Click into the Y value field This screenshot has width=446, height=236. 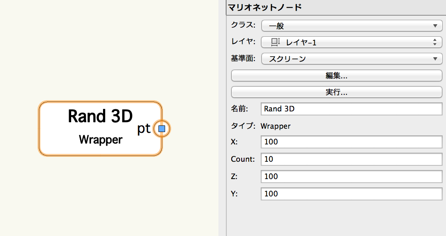tap(351, 194)
